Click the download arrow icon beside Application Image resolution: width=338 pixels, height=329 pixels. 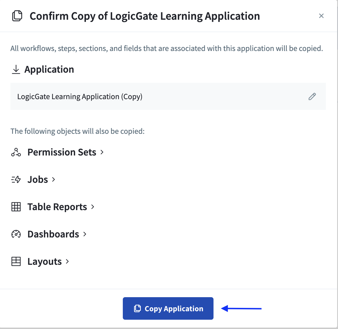tap(16, 69)
